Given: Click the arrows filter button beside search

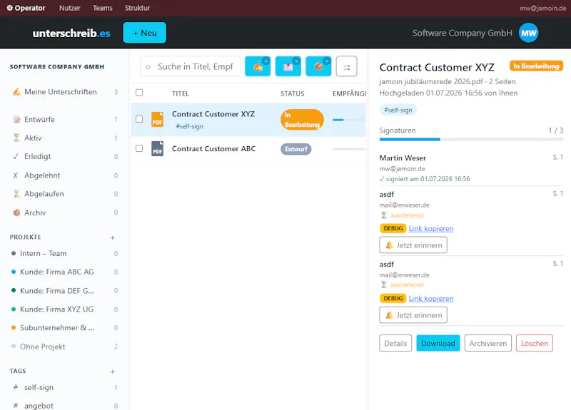Looking at the screenshot, I should [x=346, y=66].
